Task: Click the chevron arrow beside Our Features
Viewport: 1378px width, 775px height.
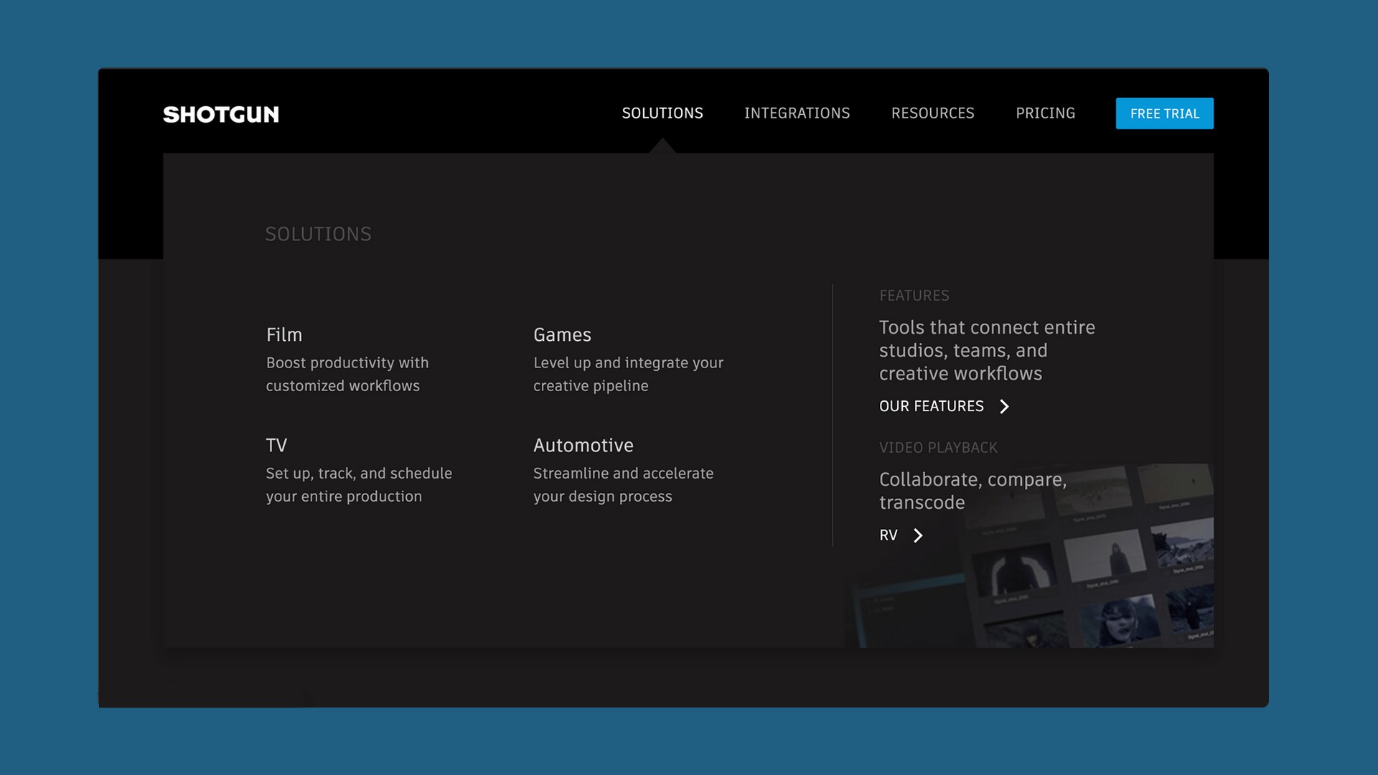Action: pyautogui.click(x=1004, y=407)
